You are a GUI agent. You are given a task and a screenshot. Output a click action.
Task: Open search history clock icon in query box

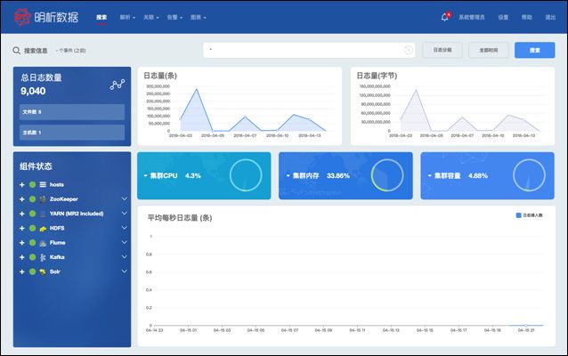(x=409, y=50)
